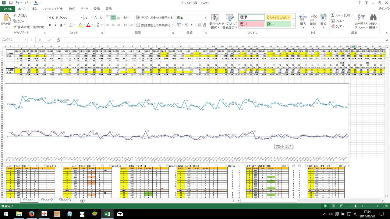This screenshot has width=390, height=219.
Task: Open the number format dropdown (標準)
Action: pyautogui.click(x=205, y=18)
